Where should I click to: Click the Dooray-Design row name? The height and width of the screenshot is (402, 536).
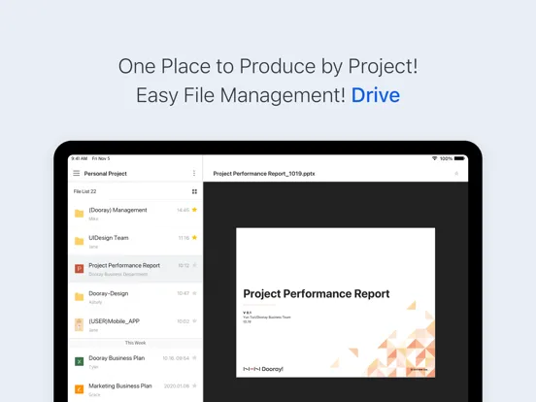tap(109, 293)
